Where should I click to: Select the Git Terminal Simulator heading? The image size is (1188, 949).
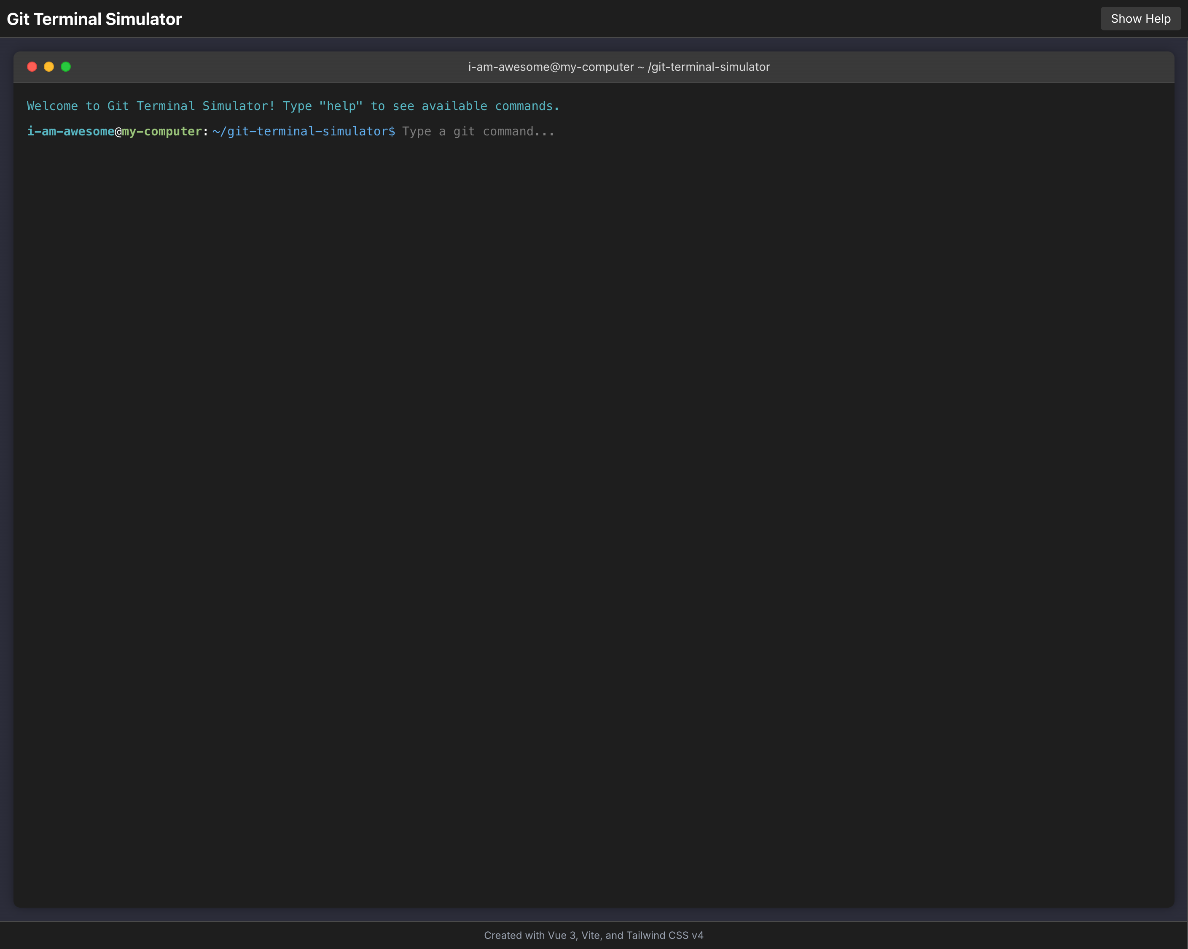coord(94,18)
